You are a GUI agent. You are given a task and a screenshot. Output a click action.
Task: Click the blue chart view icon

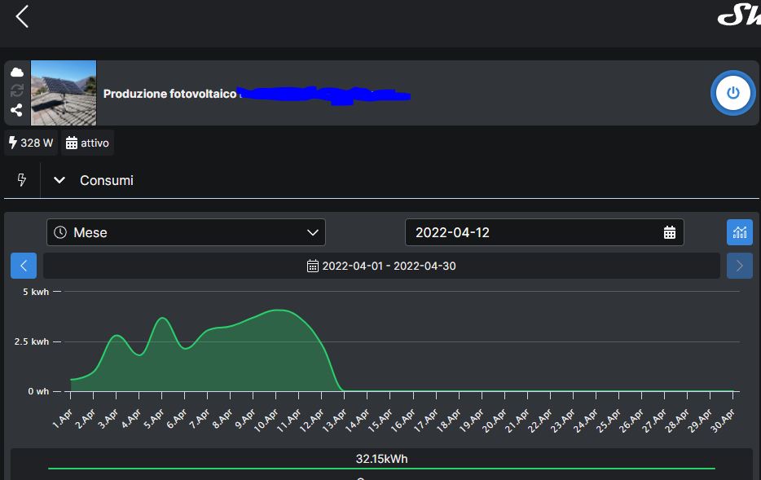(739, 232)
